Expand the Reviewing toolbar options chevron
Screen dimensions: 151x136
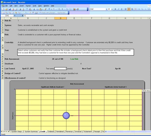68,13
